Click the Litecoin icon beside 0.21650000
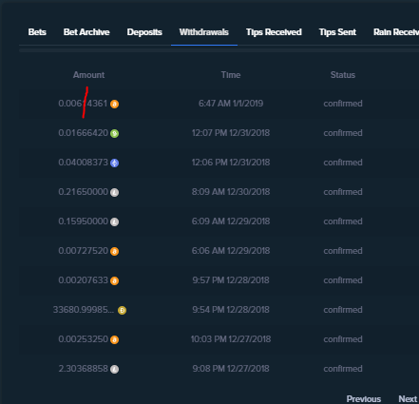The height and width of the screenshot is (404, 419). point(114,192)
